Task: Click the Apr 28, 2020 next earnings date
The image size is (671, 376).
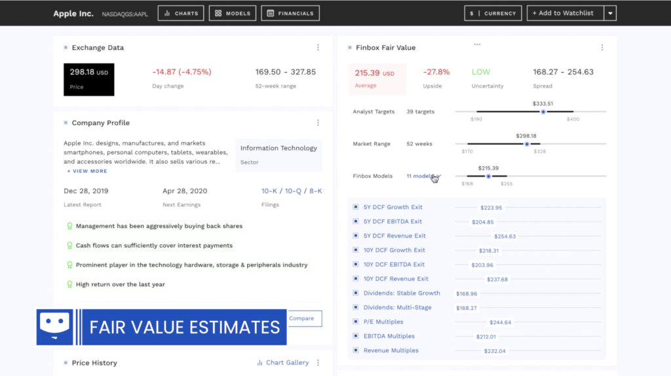Action: coord(185,191)
